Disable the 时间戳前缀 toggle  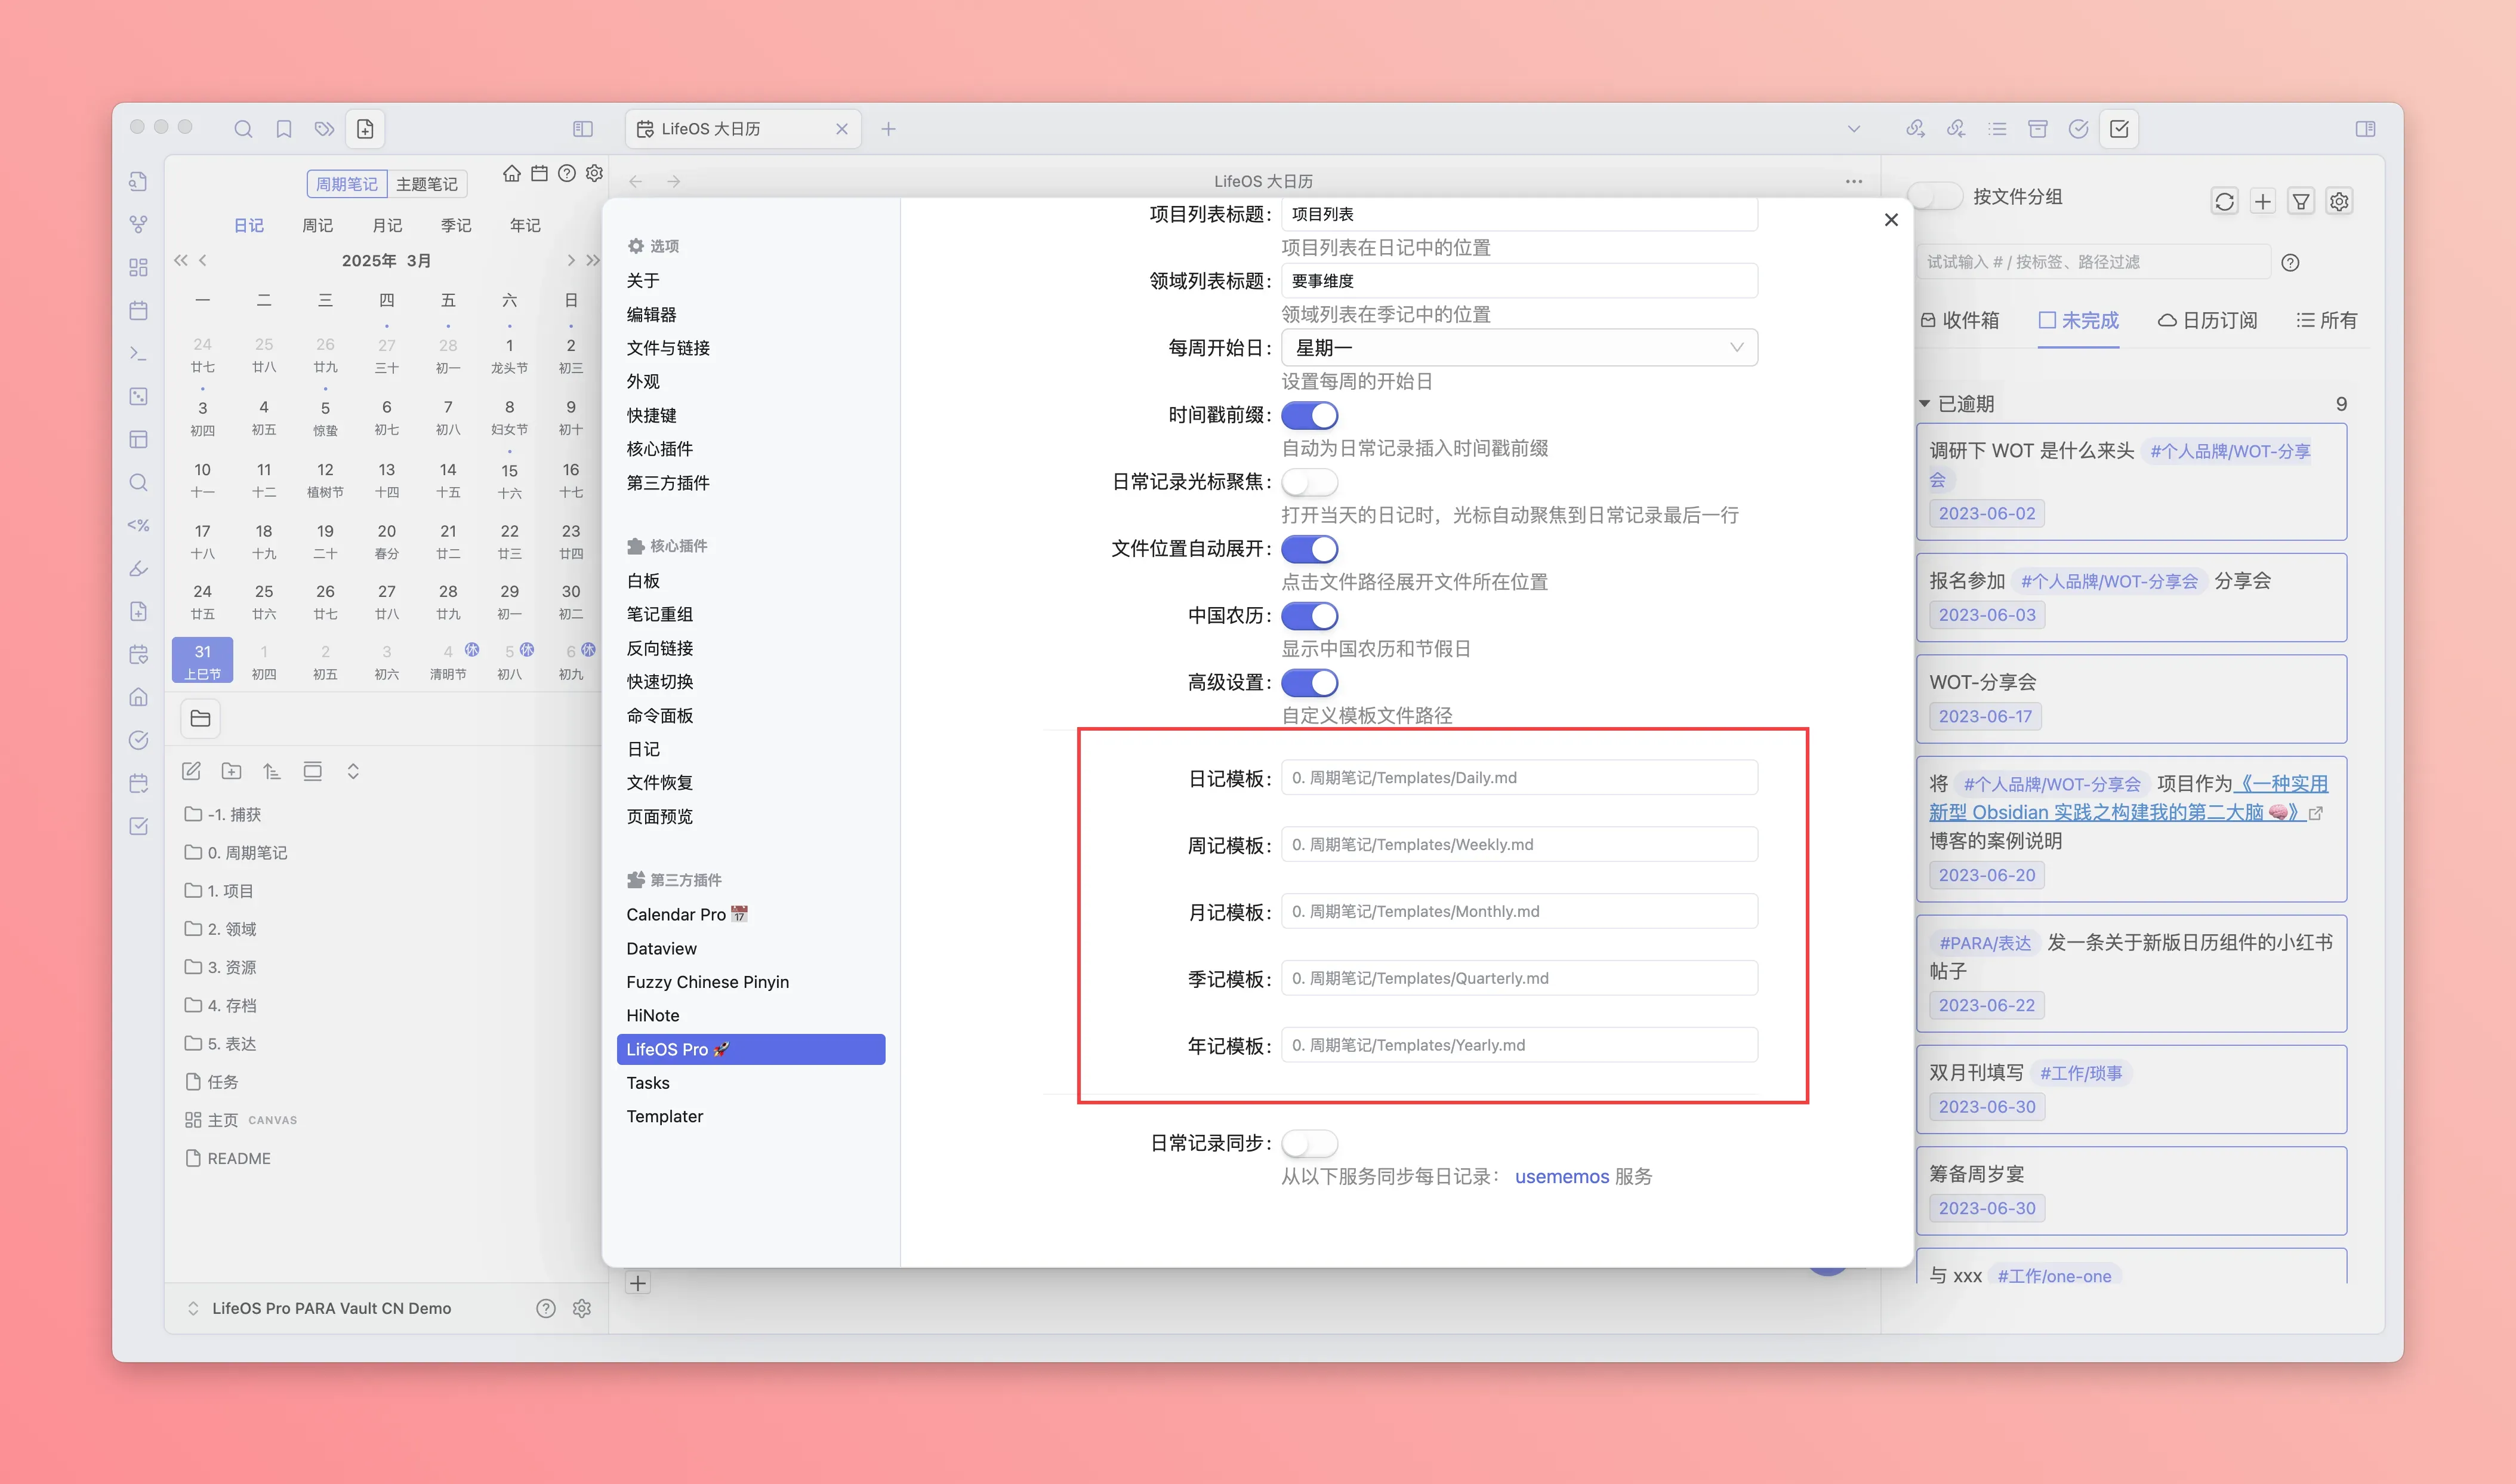1309,415
